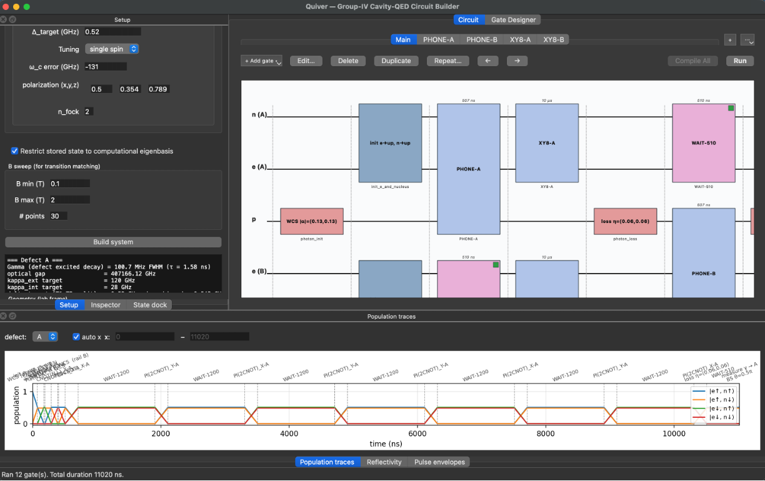Open the Add gate dropdown
Viewport: 765px width, 481px height.
(x=262, y=61)
